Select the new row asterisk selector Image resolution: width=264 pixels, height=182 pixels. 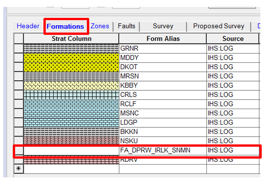click(x=18, y=169)
